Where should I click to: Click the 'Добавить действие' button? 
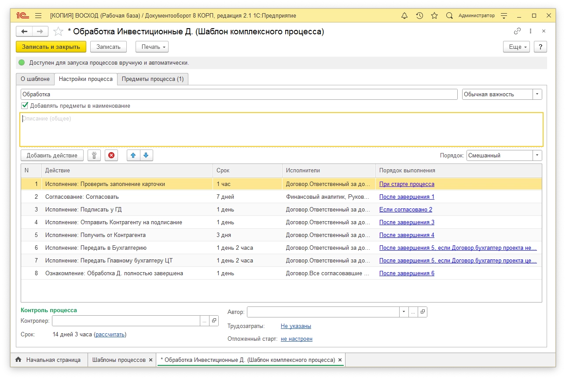point(52,155)
